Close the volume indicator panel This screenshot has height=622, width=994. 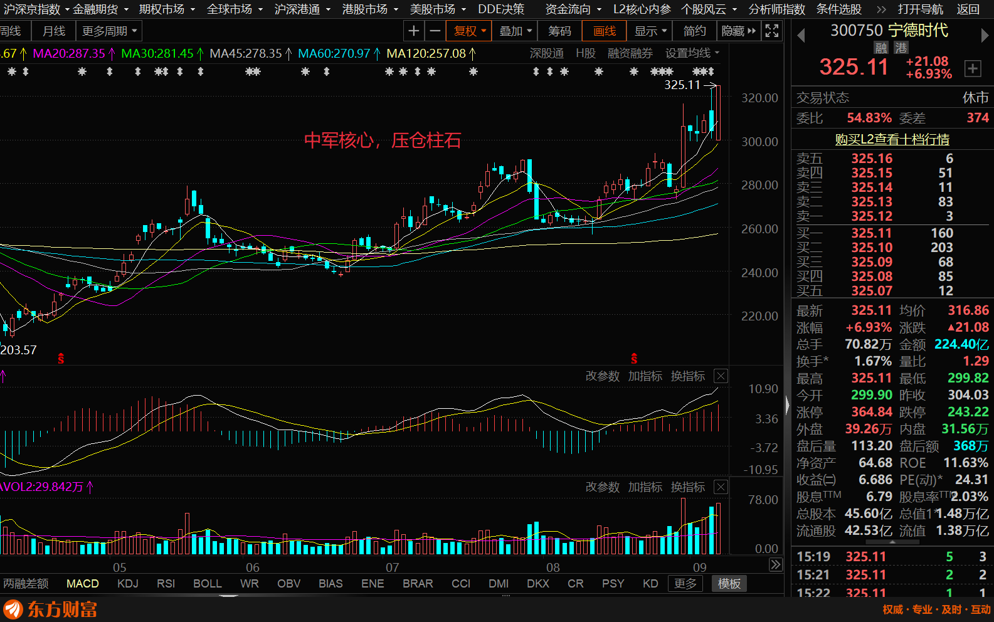(721, 487)
